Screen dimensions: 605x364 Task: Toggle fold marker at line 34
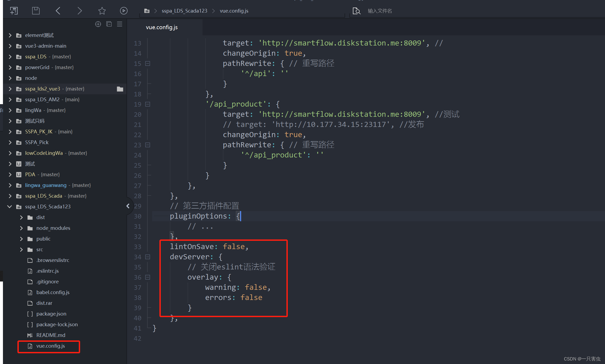point(148,257)
